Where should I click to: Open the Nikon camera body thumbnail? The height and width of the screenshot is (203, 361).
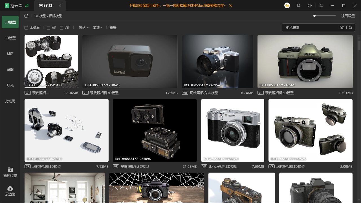(x=305, y=61)
